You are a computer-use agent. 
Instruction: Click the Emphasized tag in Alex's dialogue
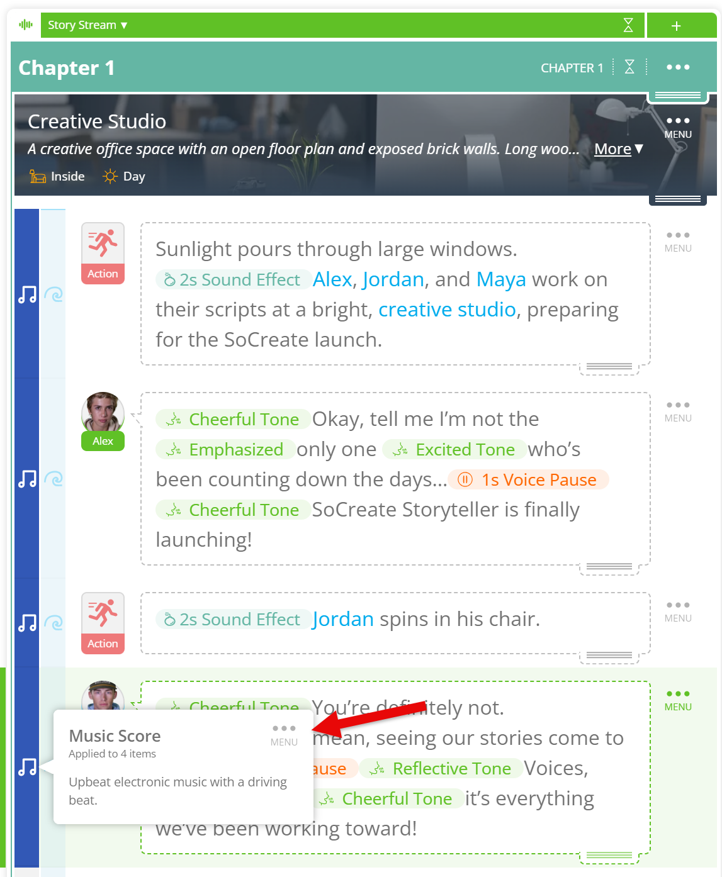coord(225,449)
